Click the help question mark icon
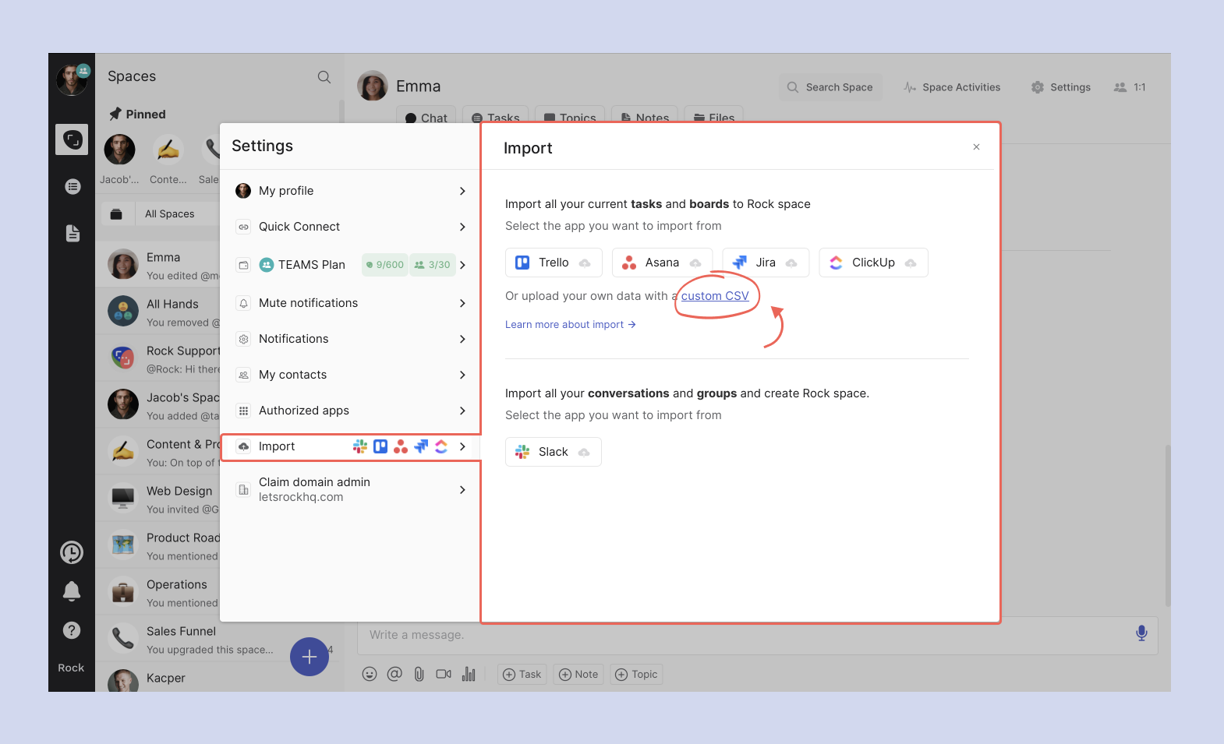The width and height of the screenshot is (1224, 744). tap(72, 630)
